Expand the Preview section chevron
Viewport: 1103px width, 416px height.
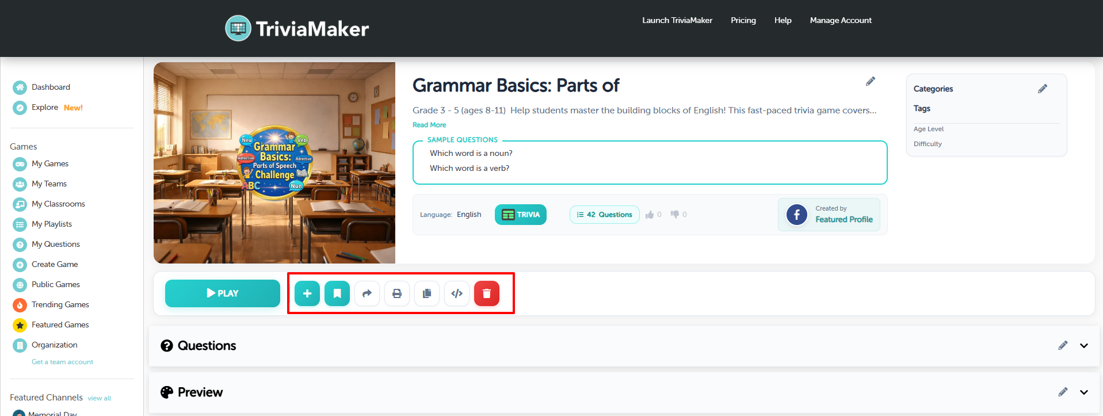tap(1084, 392)
